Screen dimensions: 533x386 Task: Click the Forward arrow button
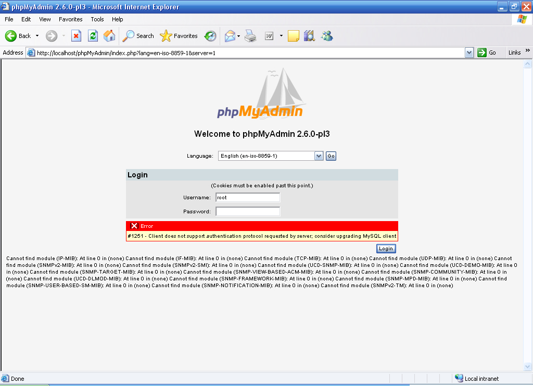tap(52, 36)
